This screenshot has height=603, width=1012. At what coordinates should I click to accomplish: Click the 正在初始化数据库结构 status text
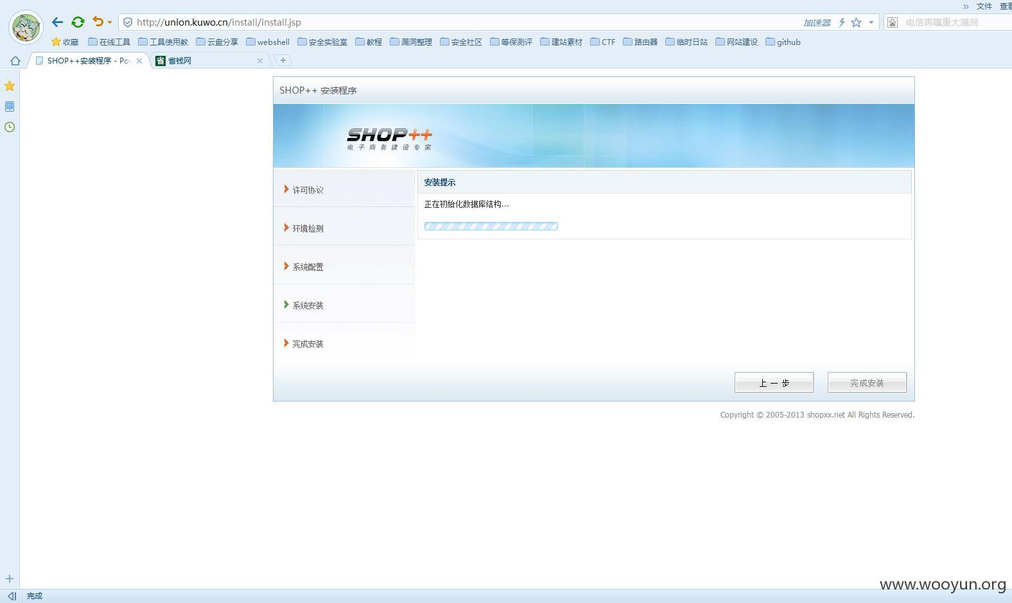(x=466, y=204)
